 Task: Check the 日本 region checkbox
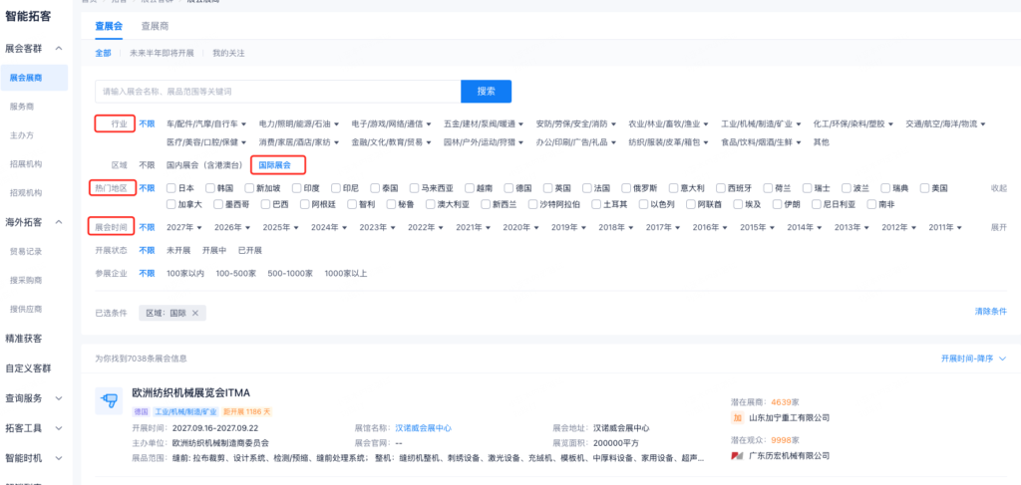[x=171, y=187]
